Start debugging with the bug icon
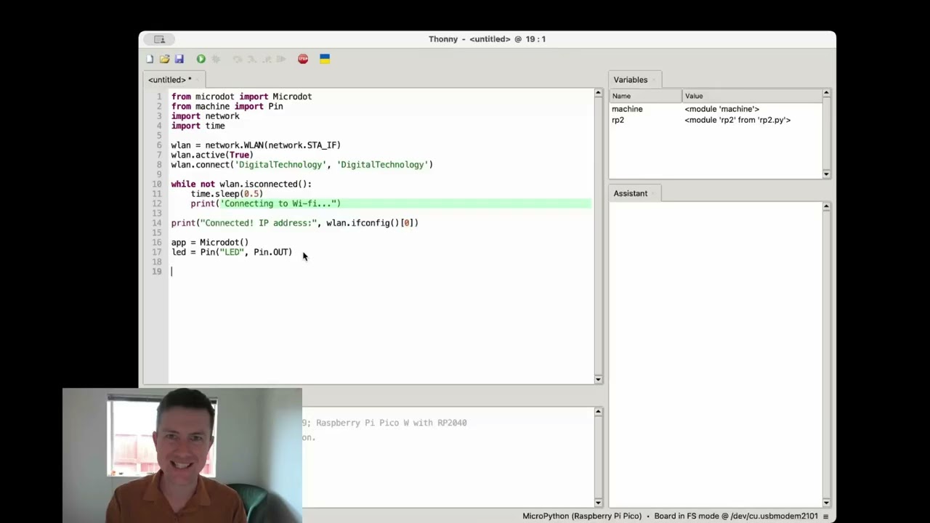 pos(216,59)
